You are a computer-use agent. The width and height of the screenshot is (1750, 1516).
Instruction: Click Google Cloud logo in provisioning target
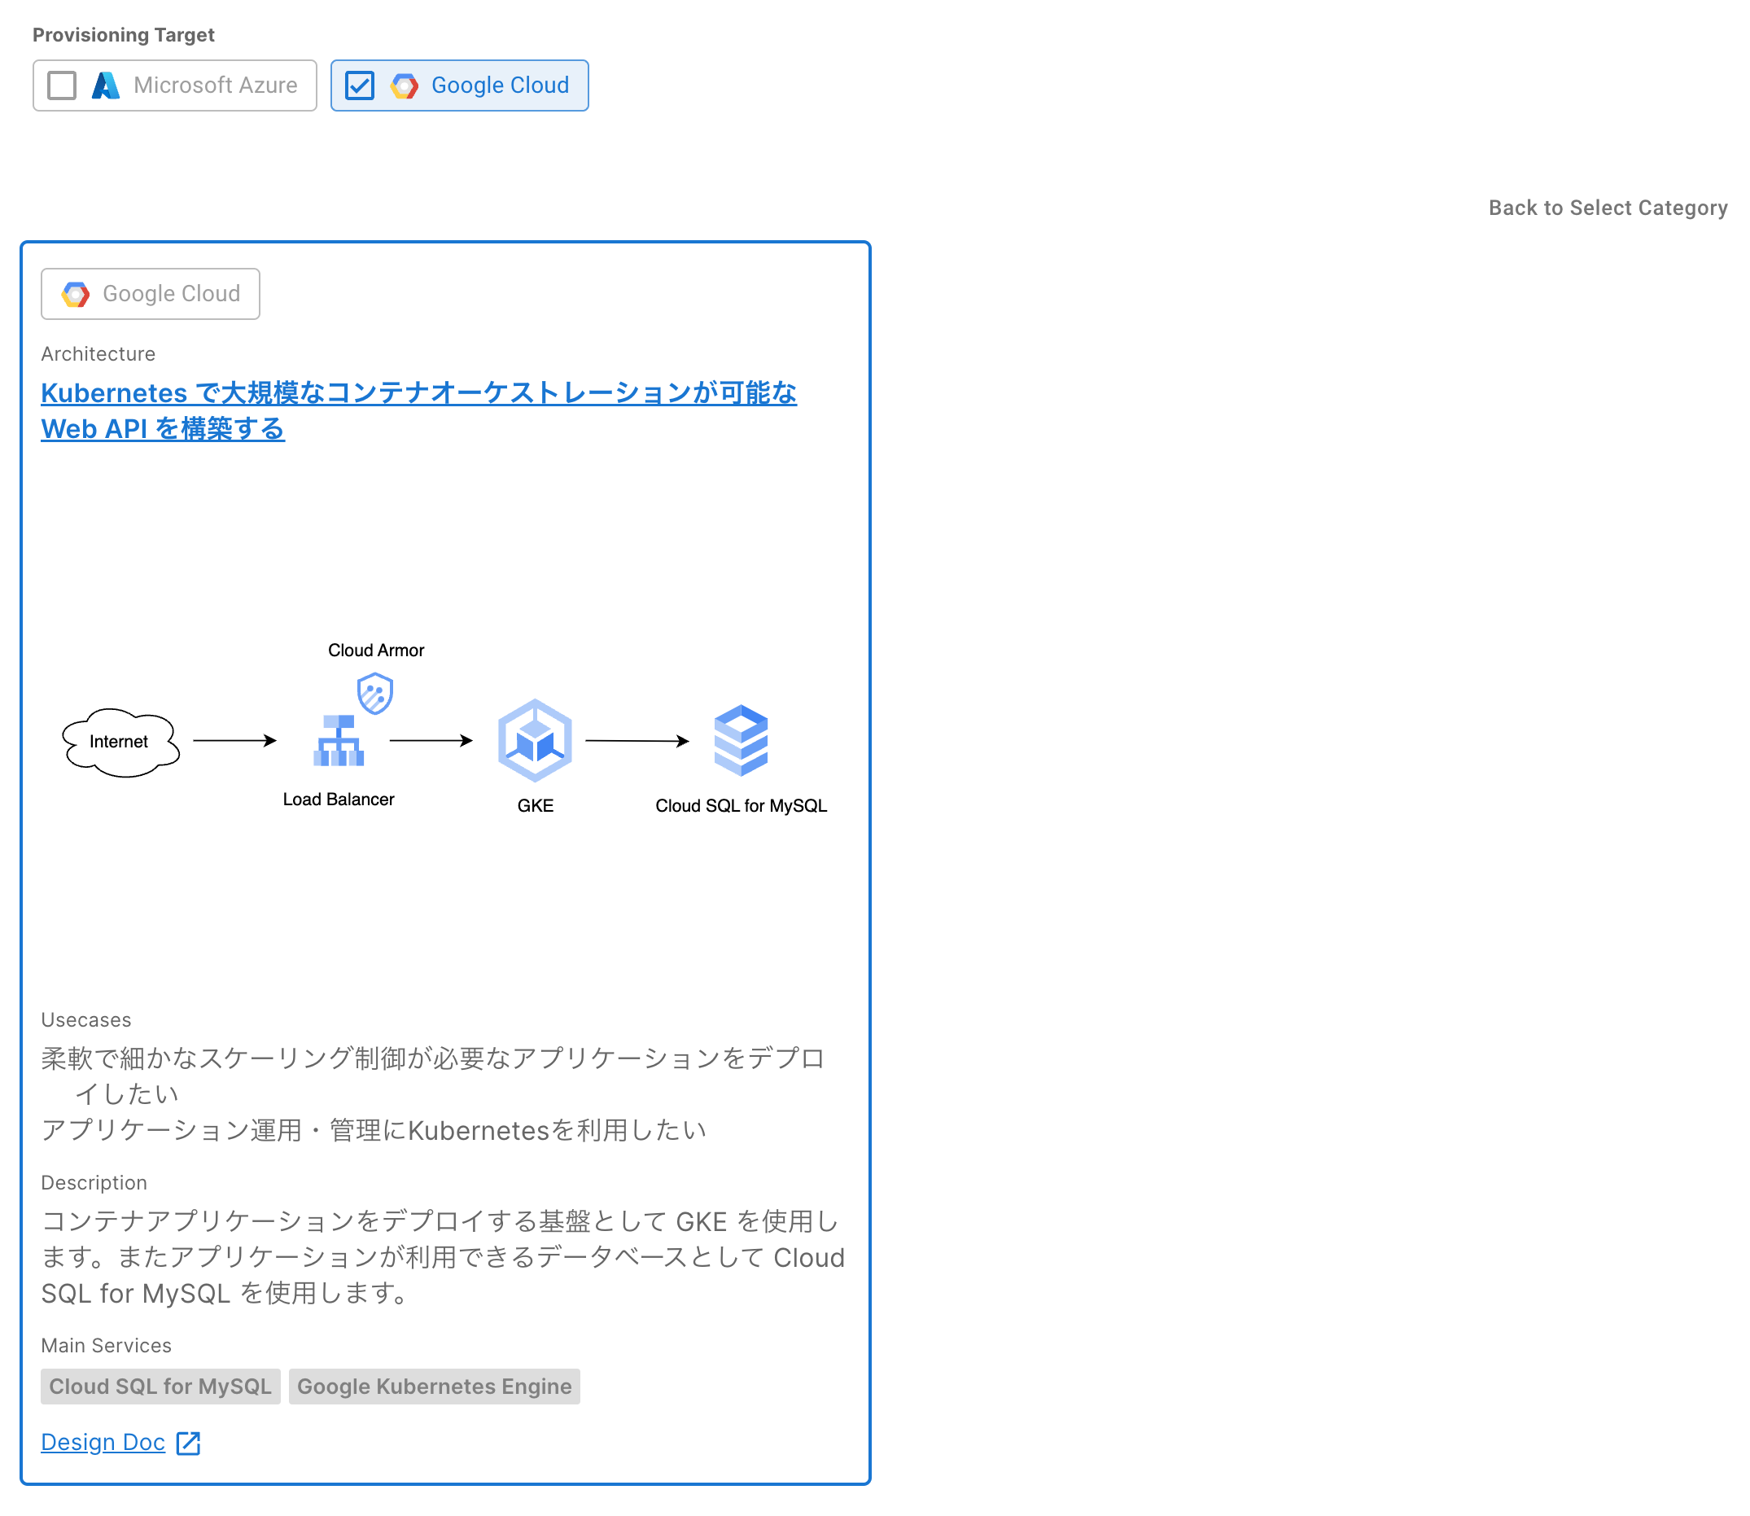(x=405, y=85)
